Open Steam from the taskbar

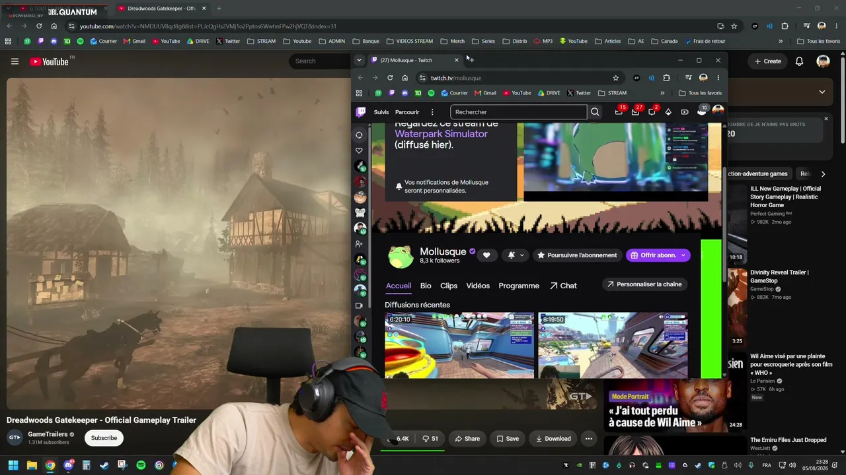104,465
